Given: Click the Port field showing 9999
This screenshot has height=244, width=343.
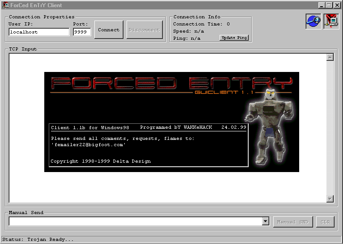Looking at the screenshot, I should pyautogui.click(x=82, y=32).
